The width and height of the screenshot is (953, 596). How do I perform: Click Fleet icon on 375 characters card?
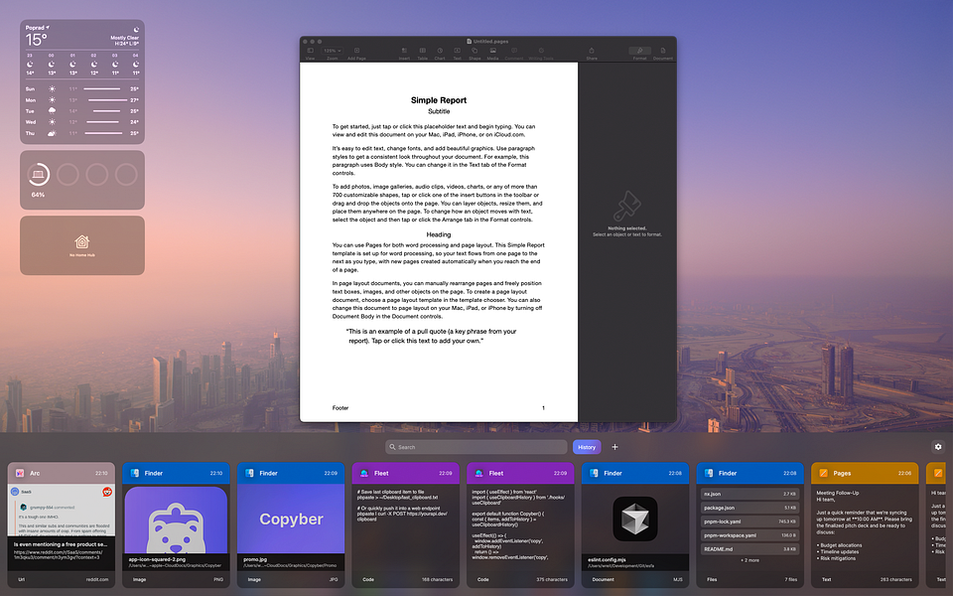pyautogui.click(x=479, y=473)
